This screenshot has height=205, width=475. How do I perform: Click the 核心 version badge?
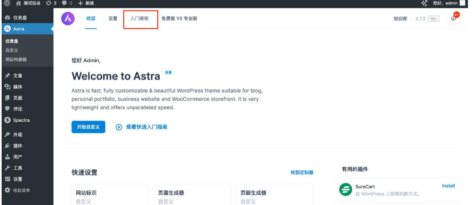[434, 19]
